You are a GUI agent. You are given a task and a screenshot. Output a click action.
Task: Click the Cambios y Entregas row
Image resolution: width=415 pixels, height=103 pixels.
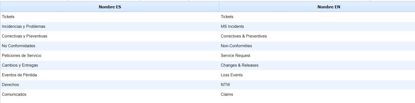tap(207, 65)
